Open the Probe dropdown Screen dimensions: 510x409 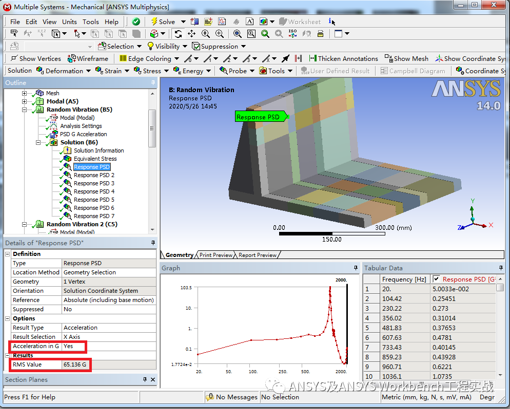pyautogui.click(x=252, y=71)
